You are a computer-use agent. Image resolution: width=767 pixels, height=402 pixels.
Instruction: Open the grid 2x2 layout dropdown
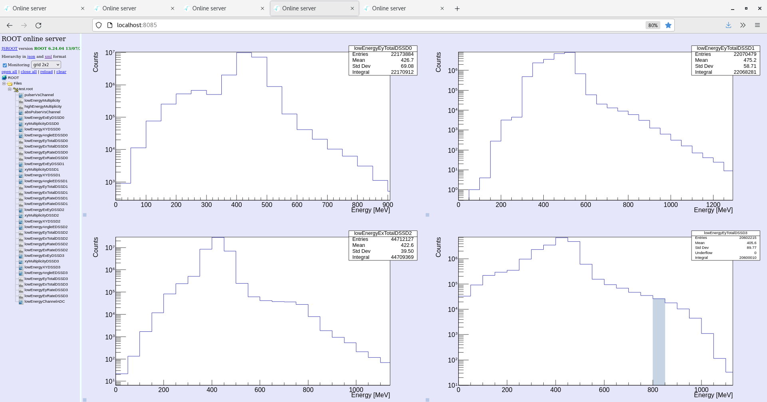[46, 64]
